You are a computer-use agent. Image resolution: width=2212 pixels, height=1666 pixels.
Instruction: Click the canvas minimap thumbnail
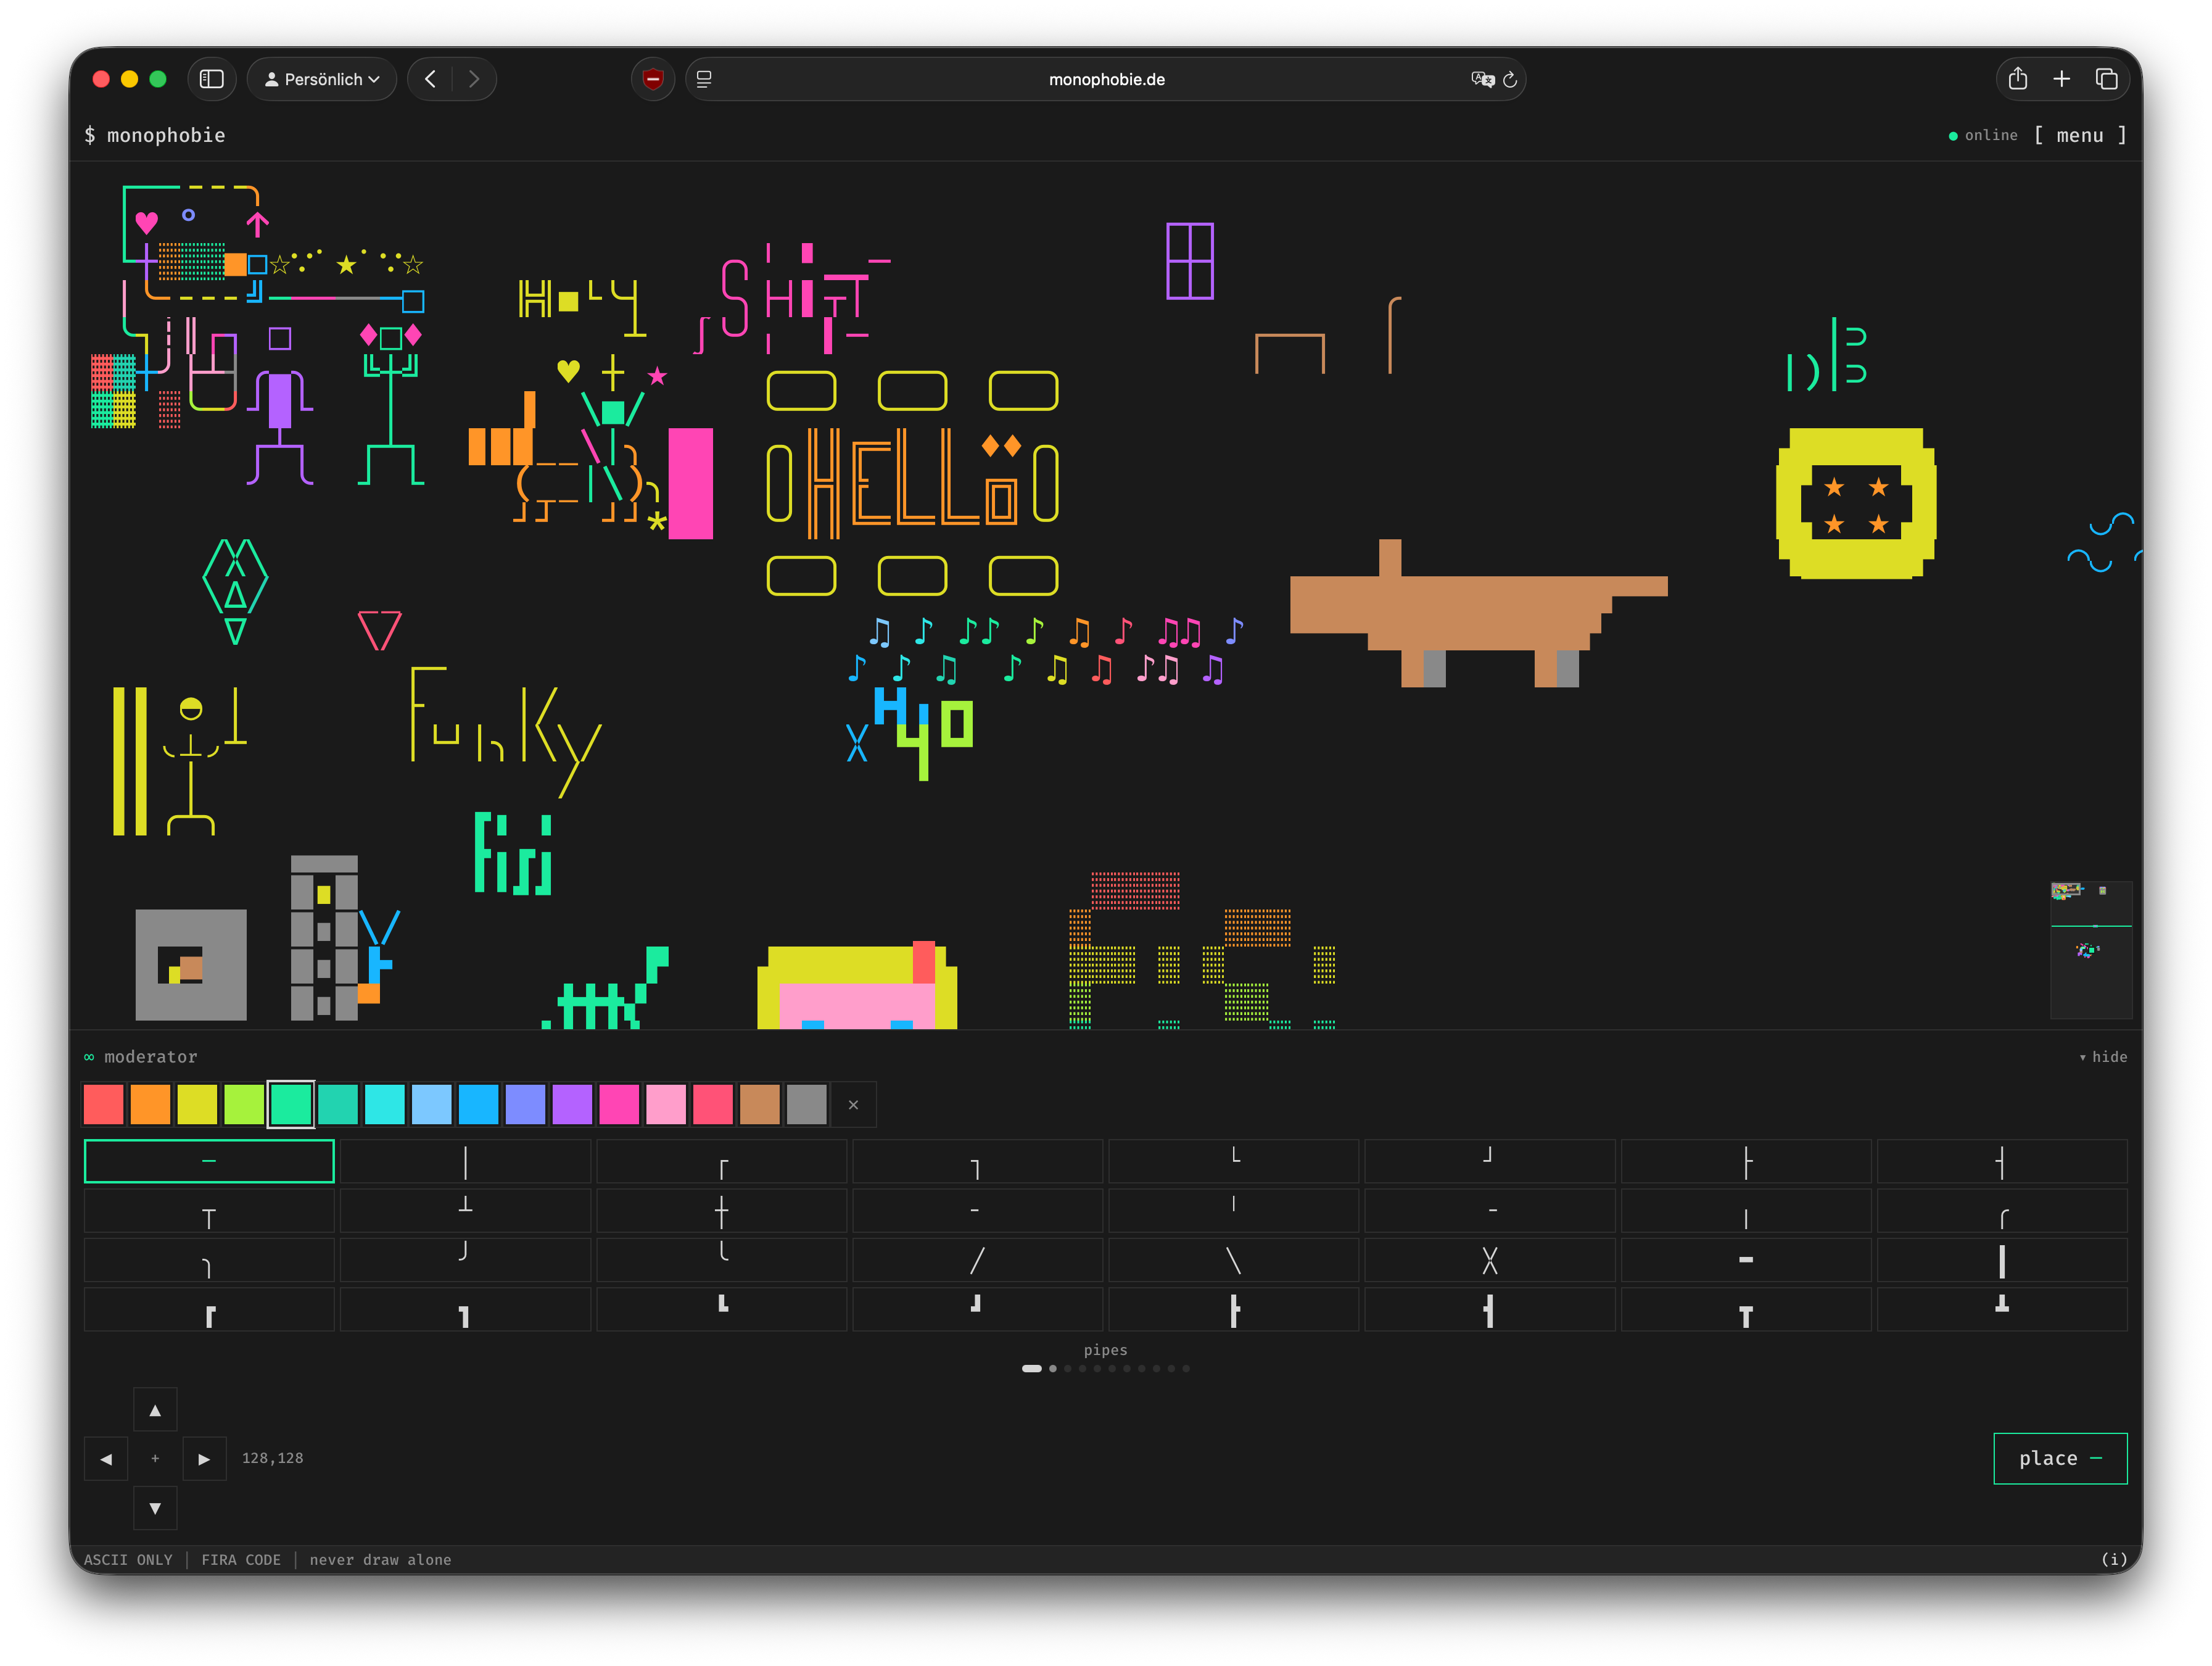[x=2091, y=950]
